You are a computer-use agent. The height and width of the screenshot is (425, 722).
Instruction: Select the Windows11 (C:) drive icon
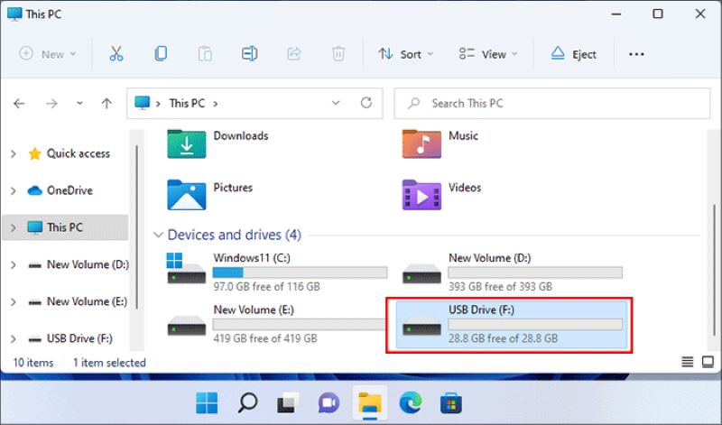pyautogui.click(x=186, y=269)
